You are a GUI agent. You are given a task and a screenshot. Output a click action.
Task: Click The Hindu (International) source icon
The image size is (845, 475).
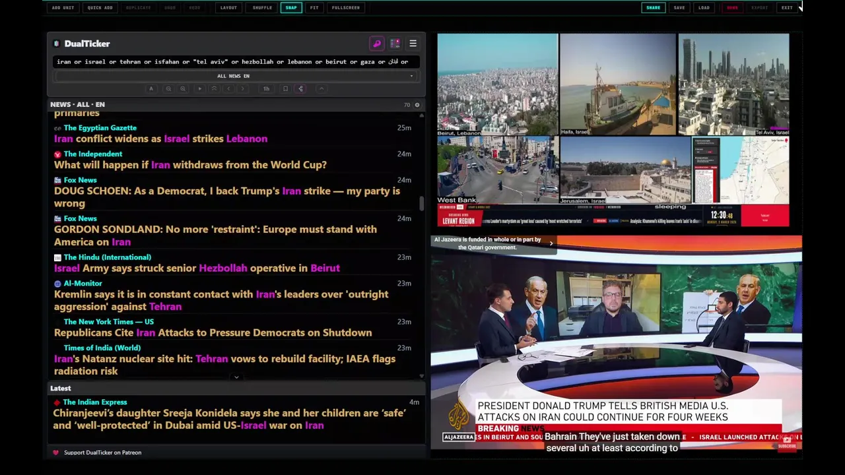click(57, 257)
